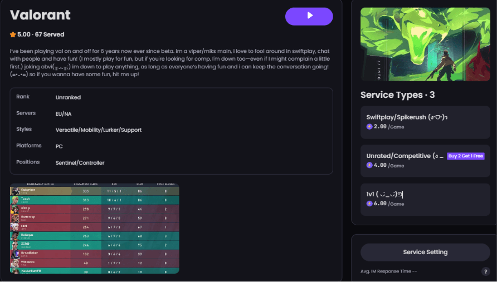Open the match scoreboard screenshot thumbnail
Screen dimensions: 497x282
(x=95, y=228)
